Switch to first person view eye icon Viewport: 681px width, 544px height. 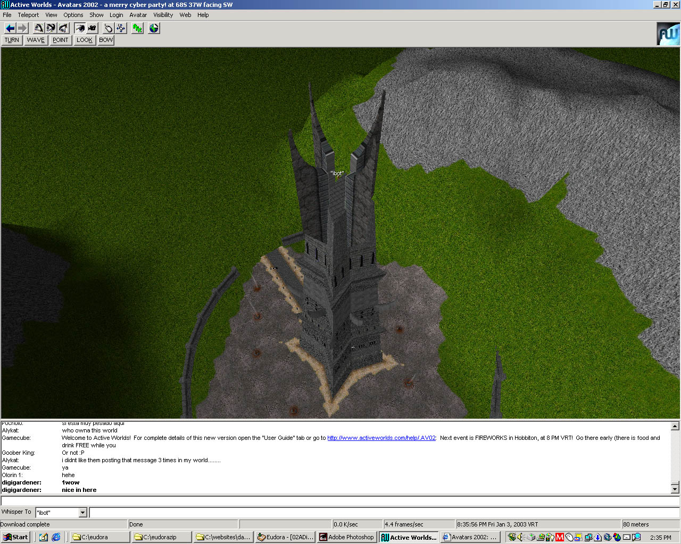(80, 28)
